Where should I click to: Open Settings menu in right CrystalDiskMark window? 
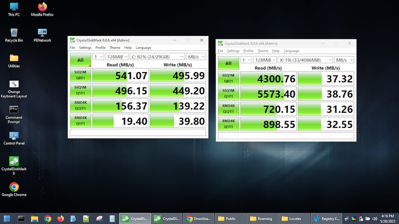(233, 51)
